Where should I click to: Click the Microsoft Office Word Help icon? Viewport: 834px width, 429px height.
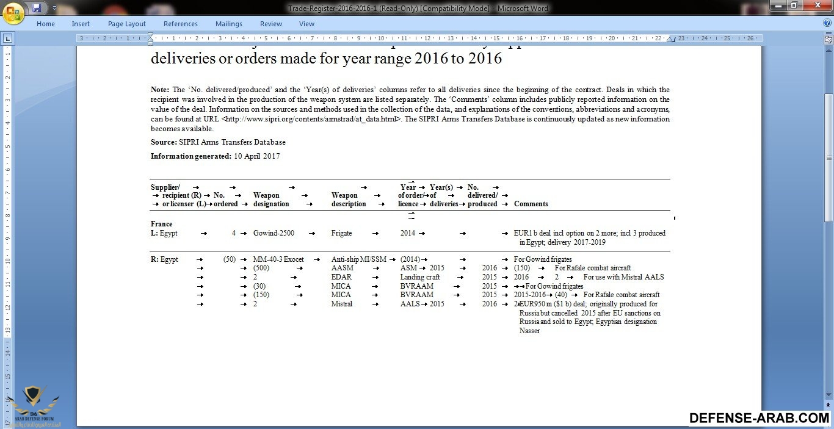[827, 23]
